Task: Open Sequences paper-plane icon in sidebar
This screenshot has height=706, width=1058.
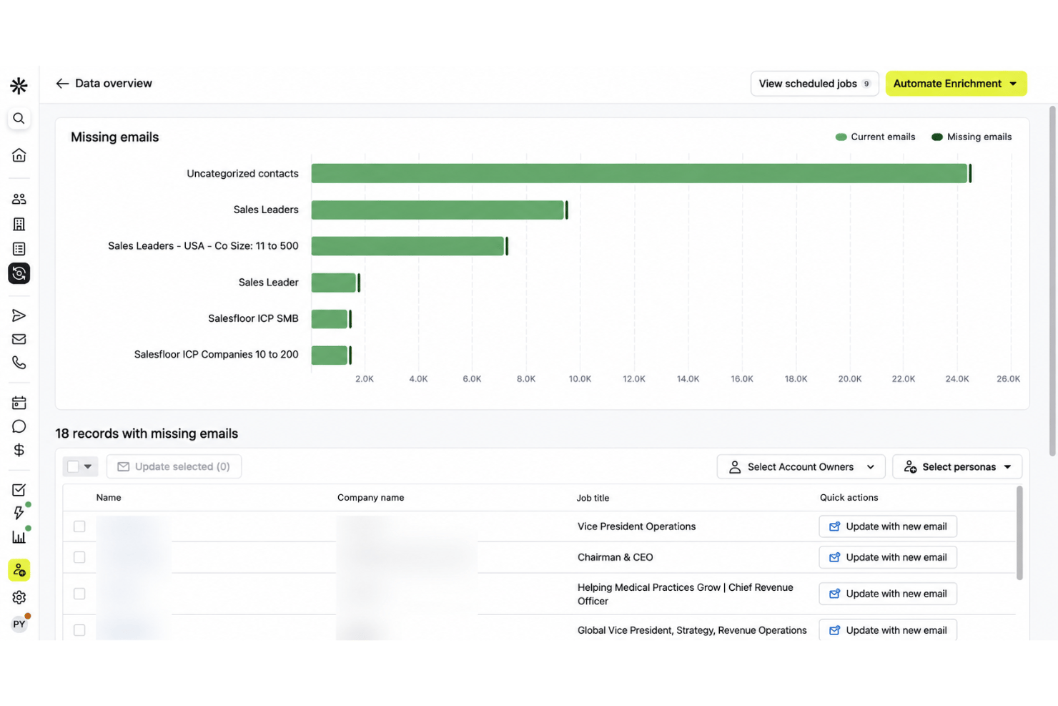Action: [19, 315]
